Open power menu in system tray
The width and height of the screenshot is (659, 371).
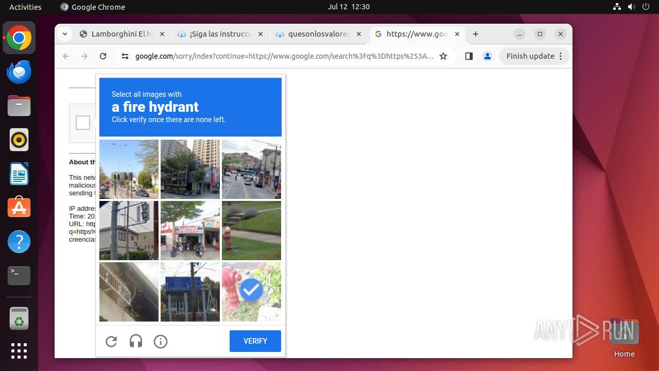pos(646,7)
